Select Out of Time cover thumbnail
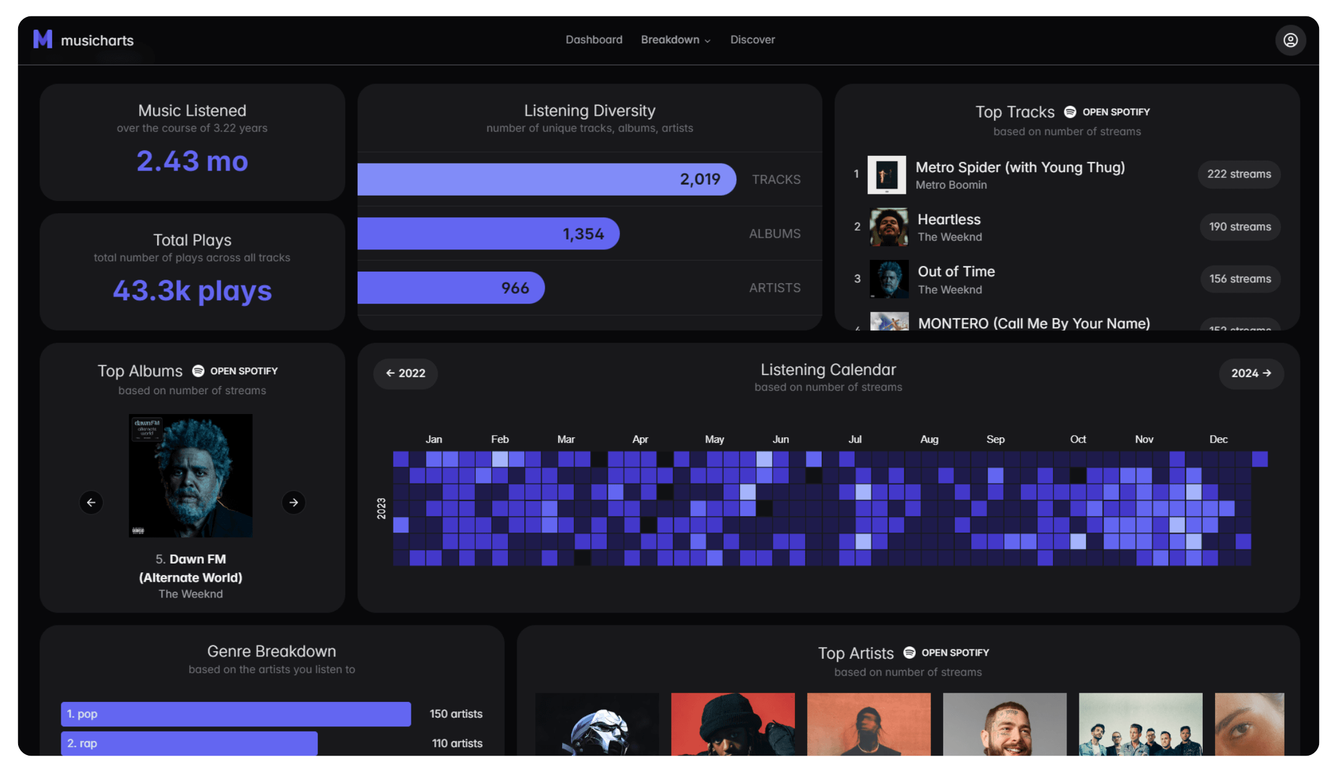This screenshot has width=1336, height=772. 889,279
